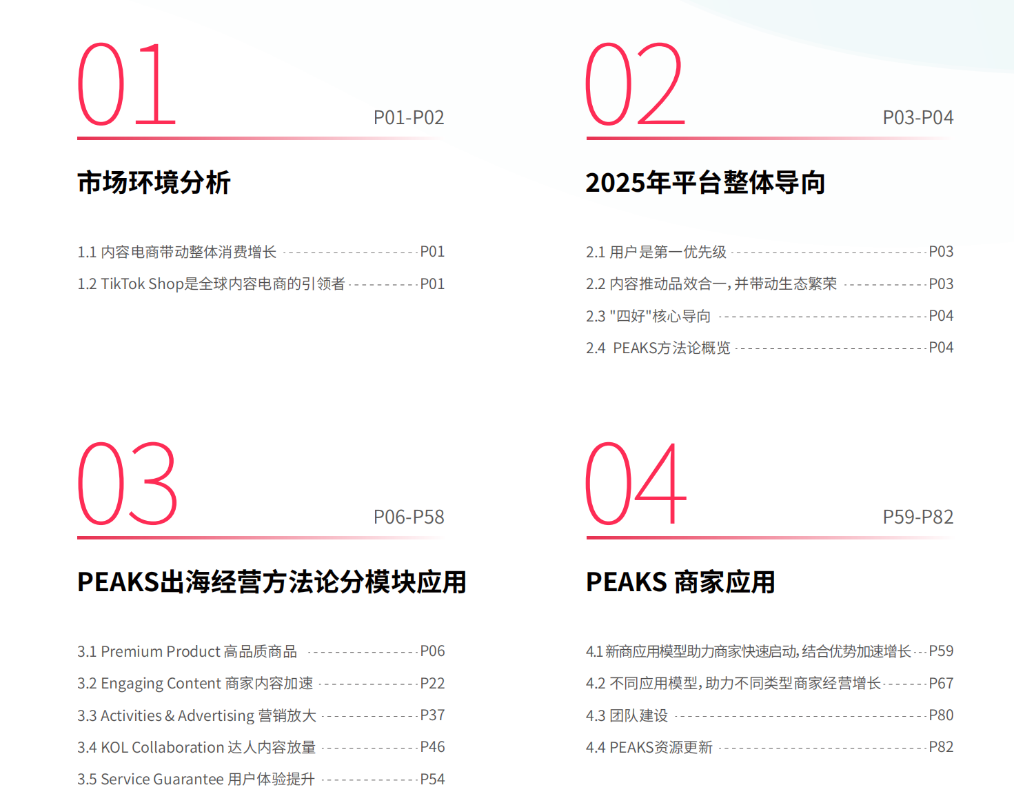Click page number P67 in section 04
Screen dimensions: 1014x803
[x=941, y=684]
